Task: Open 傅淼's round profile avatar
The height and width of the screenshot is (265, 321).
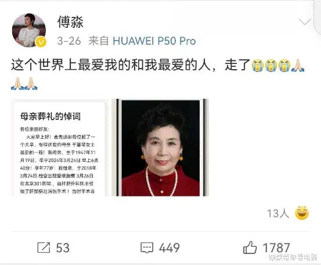Action: (29, 30)
